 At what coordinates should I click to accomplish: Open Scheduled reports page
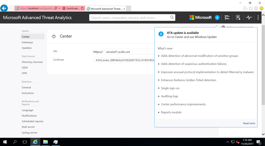32,121
